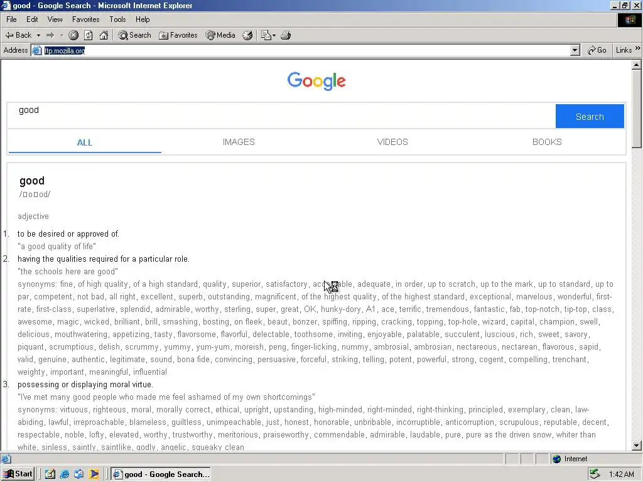Go to the home page icon
The width and height of the screenshot is (643, 482).
[x=104, y=35]
